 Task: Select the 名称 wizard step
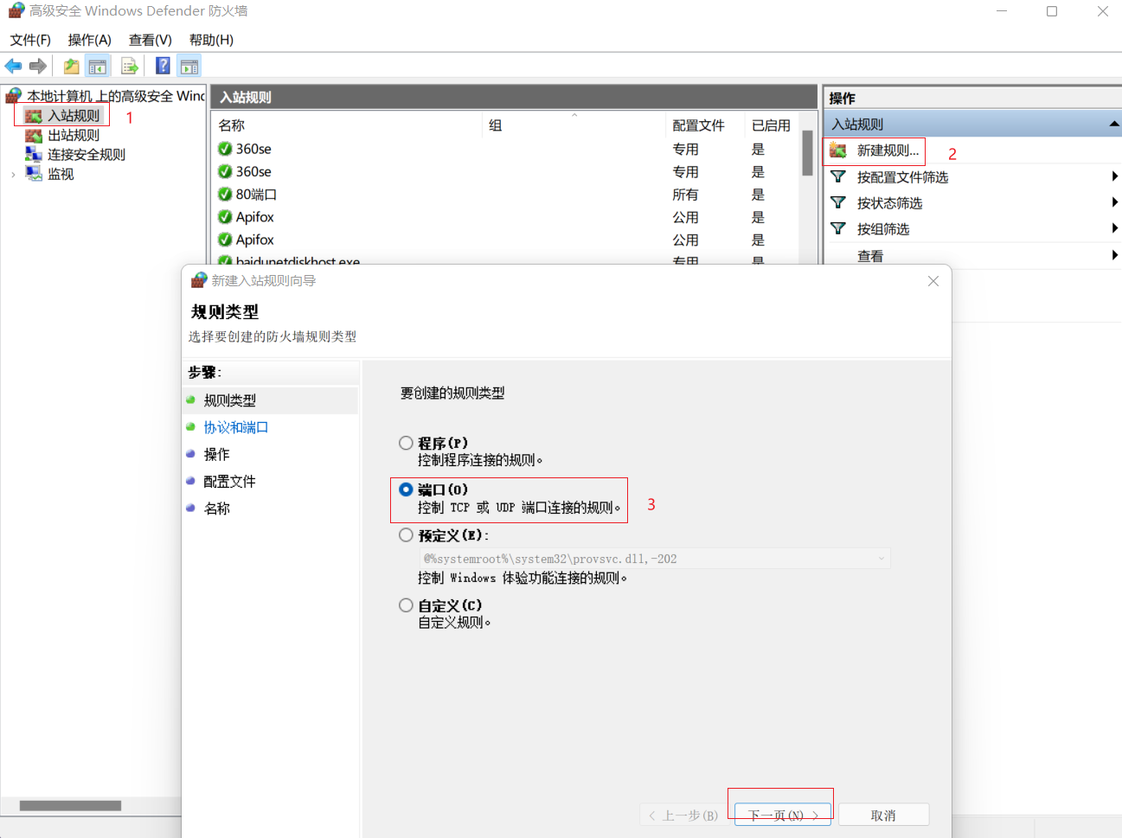coord(216,509)
